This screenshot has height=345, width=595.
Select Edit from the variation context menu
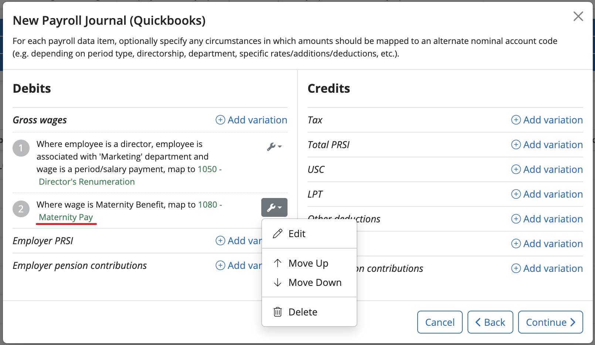[296, 234]
